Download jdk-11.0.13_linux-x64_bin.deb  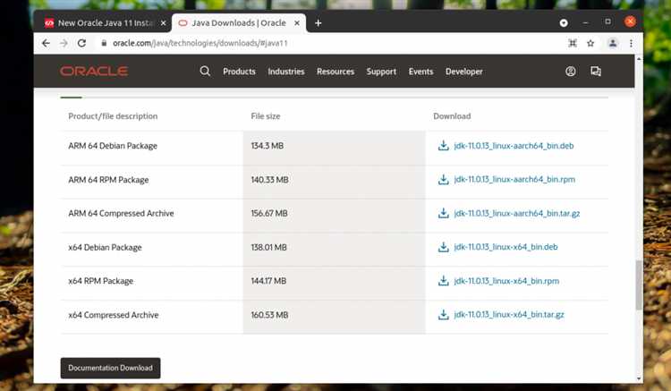point(505,247)
